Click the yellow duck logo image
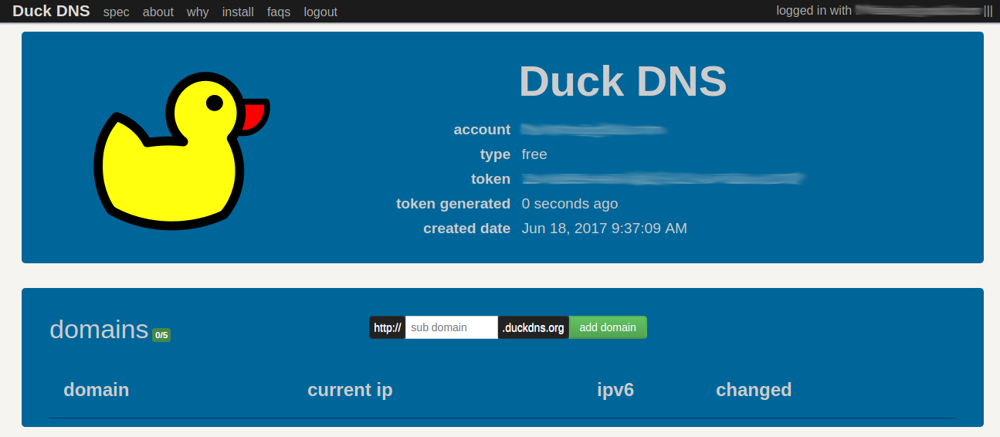Image resolution: width=1000 pixels, height=437 pixels. (x=181, y=151)
